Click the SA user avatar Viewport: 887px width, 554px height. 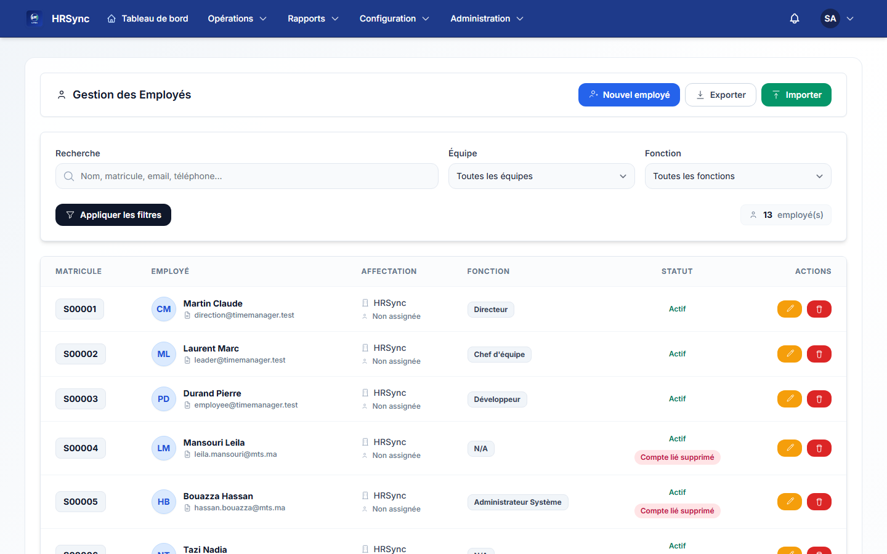830,18
